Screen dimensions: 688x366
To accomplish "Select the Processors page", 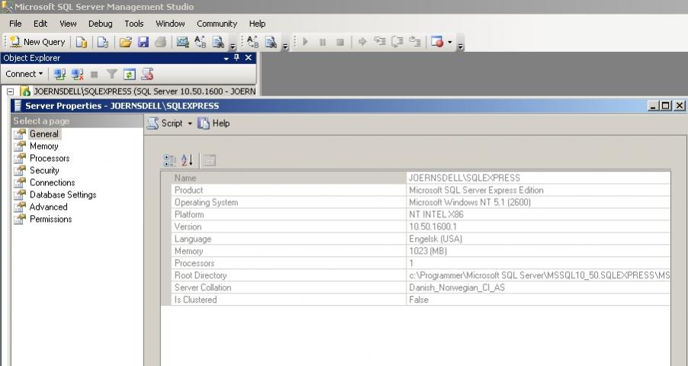I will tap(50, 158).
